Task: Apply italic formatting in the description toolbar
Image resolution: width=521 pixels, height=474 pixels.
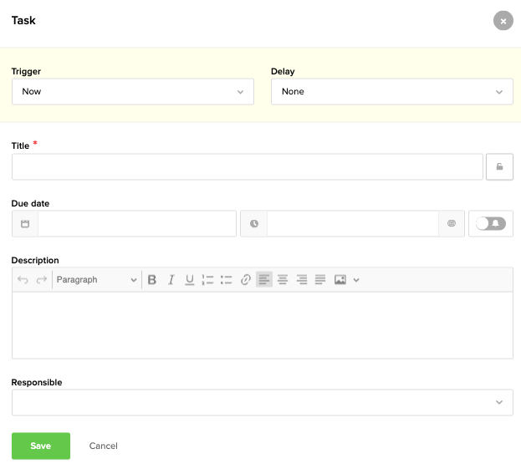Action: pyautogui.click(x=171, y=280)
